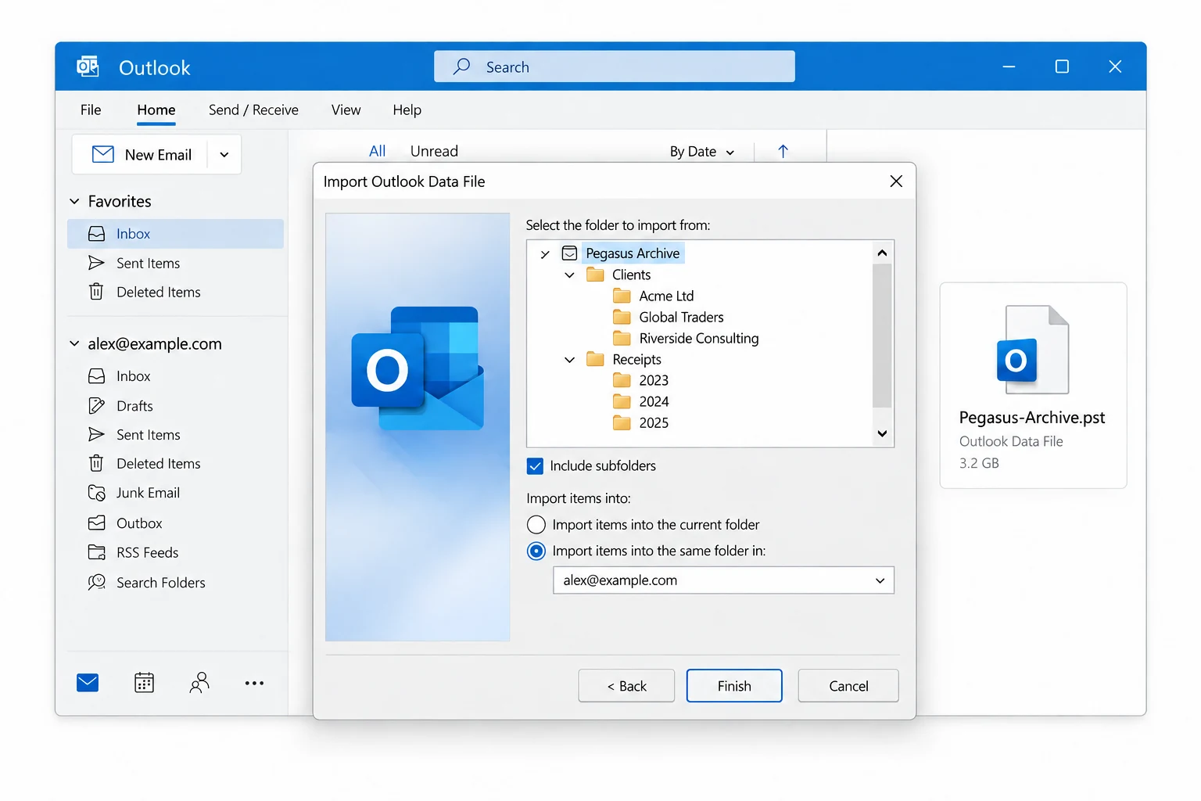Click the Finish button
Image resolution: width=1201 pixels, height=801 pixels.
click(734, 686)
